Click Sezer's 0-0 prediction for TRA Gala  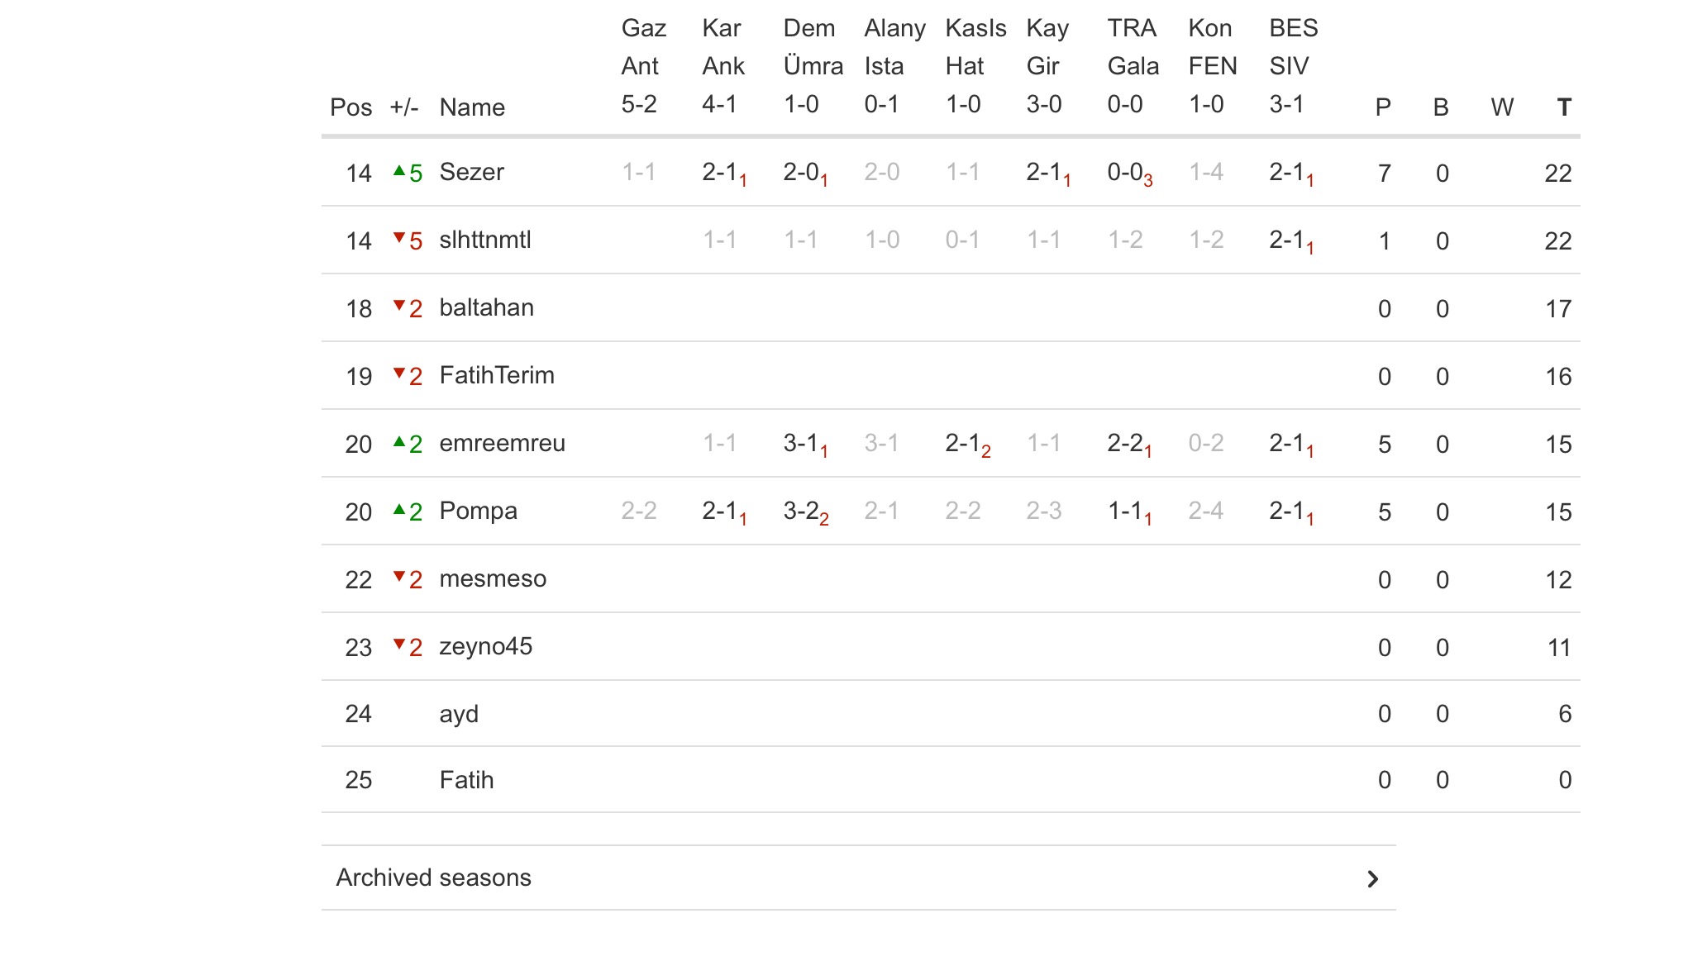coord(1127,173)
